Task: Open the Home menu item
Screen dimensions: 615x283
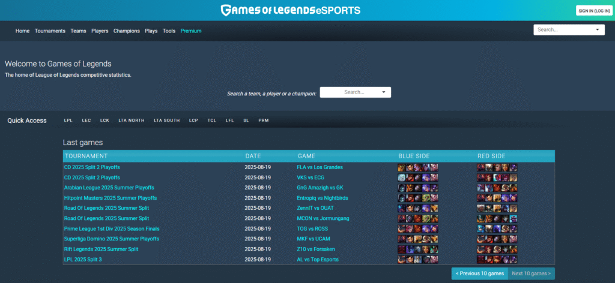Action: click(22, 31)
